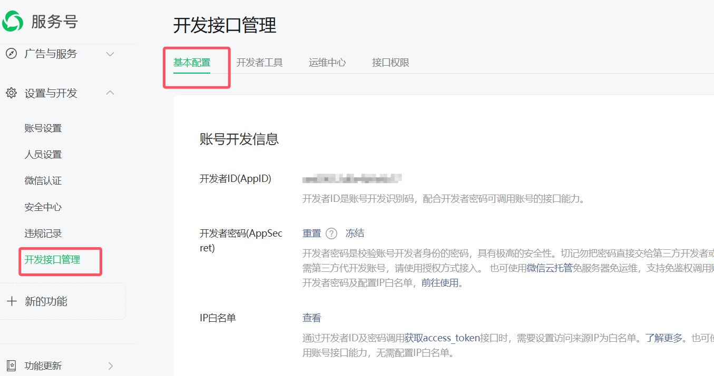Click the 了解更多 link

pos(664,338)
